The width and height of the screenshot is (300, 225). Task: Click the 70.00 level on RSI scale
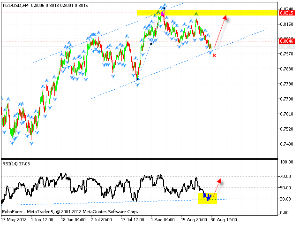pos(286,177)
